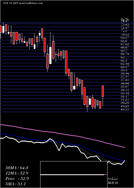Click the 73.43 price axis label
The height and width of the screenshot is (188, 134).
coord(125,25)
